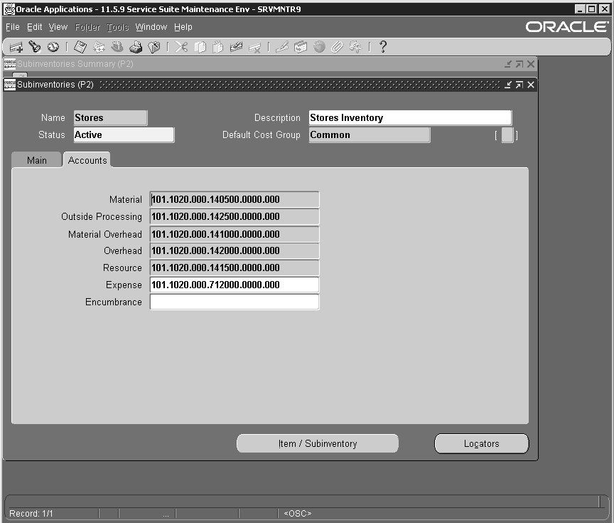Maximize the Subinventories (P2) window
The image size is (614, 523).
point(519,85)
